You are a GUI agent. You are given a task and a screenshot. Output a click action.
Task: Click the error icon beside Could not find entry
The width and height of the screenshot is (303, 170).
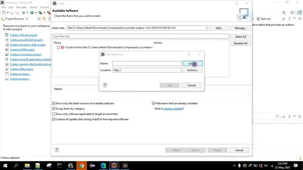(62, 47)
